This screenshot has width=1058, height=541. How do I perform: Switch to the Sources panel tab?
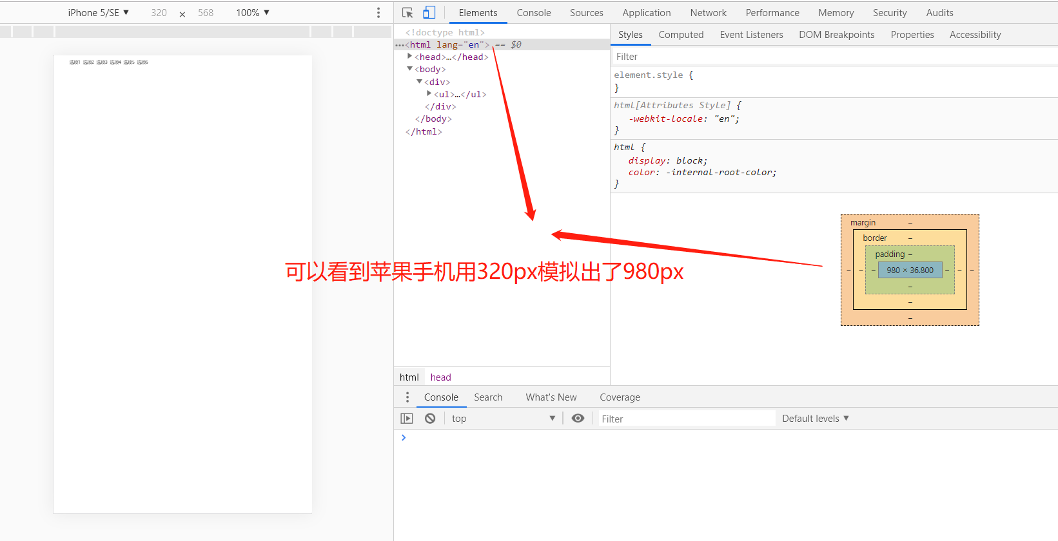[587, 13]
